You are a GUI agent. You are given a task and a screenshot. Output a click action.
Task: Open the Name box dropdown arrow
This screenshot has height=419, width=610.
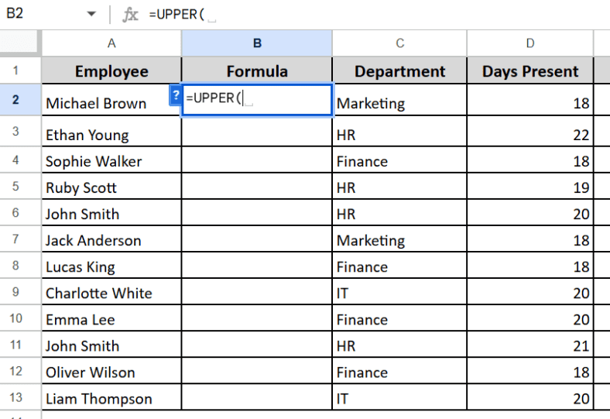tap(91, 14)
